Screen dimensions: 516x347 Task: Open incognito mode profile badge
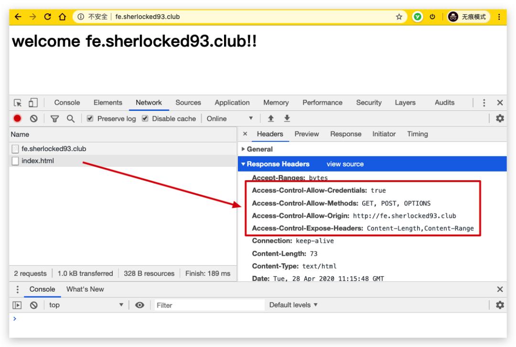tap(469, 16)
